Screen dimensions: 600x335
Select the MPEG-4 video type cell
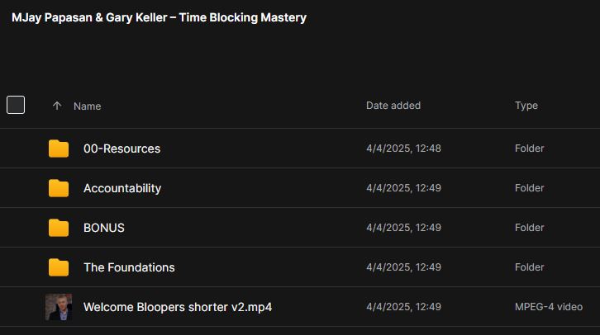coord(549,307)
